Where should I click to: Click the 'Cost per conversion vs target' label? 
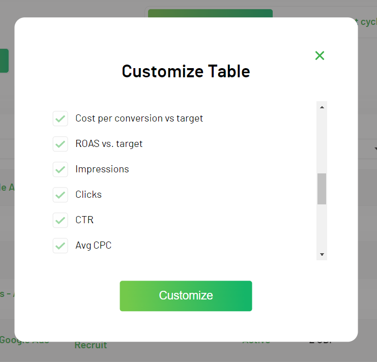pos(139,118)
